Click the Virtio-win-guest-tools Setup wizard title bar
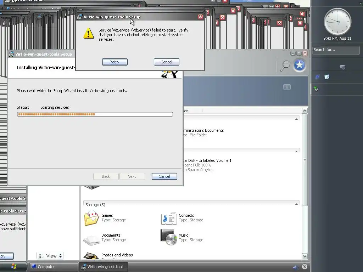 [42, 54]
